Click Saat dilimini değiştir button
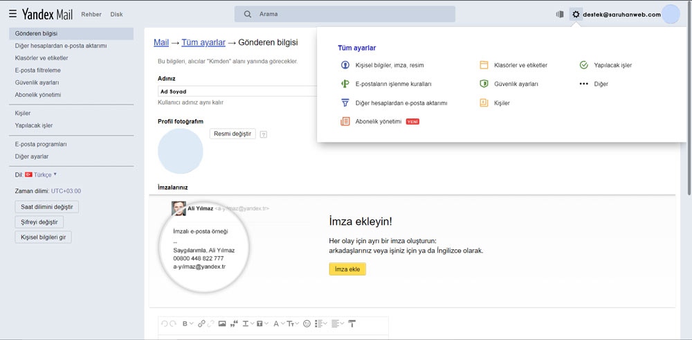The image size is (692, 340). pos(47,206)
